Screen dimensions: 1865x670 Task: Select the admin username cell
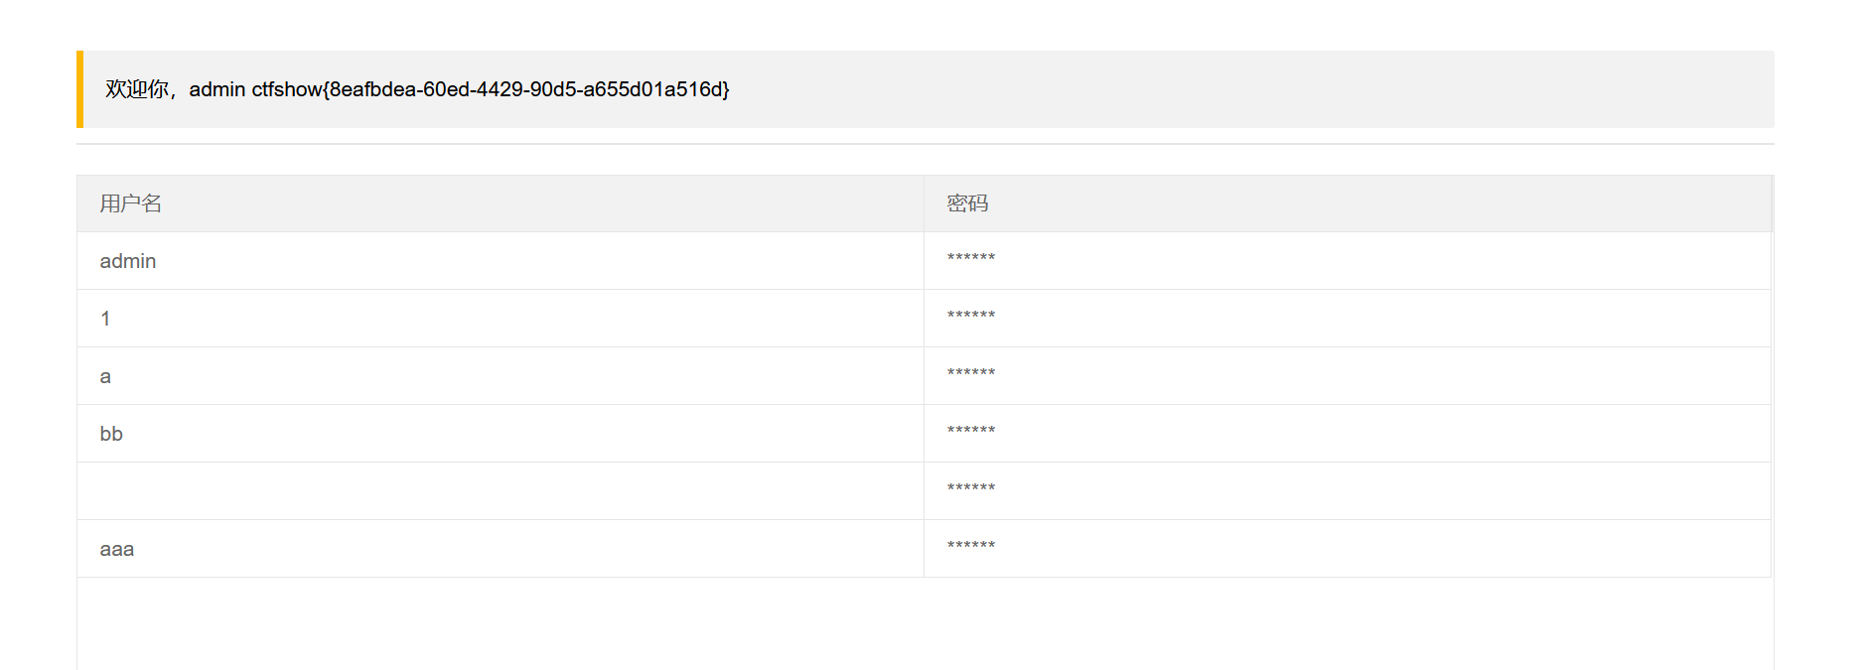coord(128,261)
